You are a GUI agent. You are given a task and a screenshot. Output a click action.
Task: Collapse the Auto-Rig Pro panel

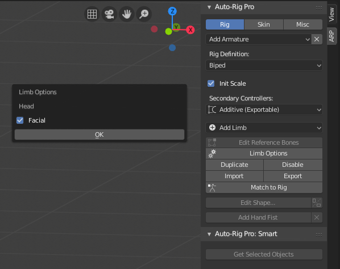(x=209, y=7)
